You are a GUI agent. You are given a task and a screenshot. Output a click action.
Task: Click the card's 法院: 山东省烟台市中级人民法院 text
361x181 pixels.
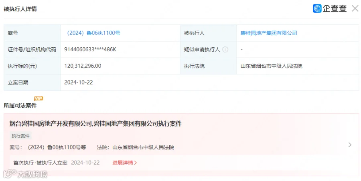(x=136, y=147)
